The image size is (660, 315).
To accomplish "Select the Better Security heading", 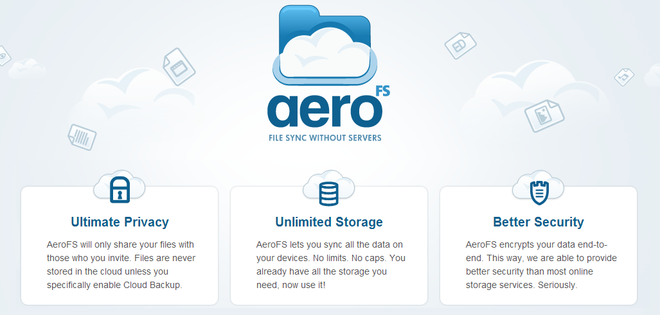I will [539, 222].
